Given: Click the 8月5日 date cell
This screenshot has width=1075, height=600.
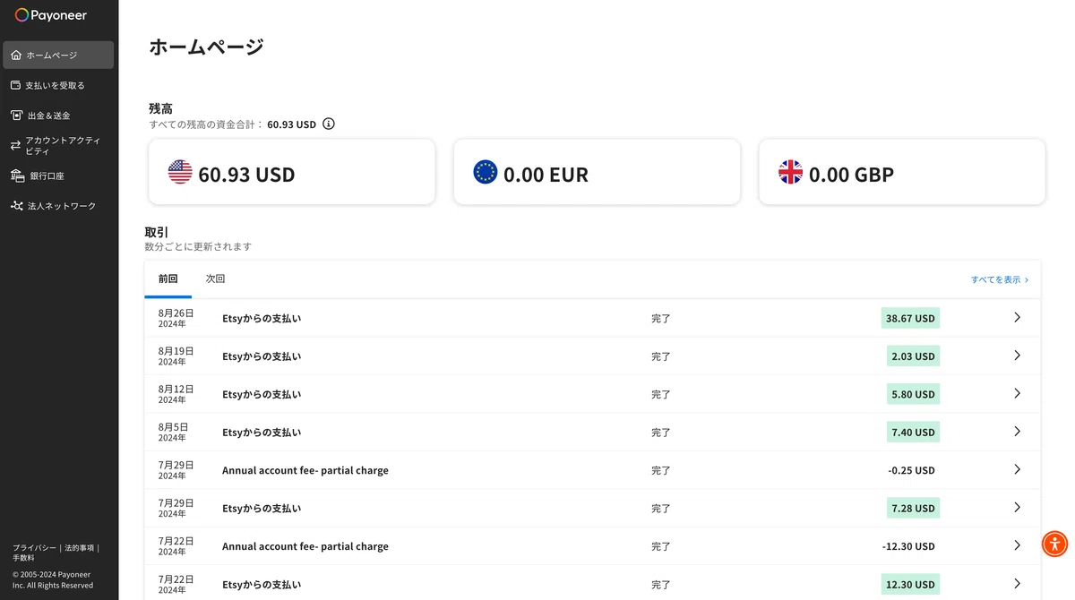Looking at the screenshot, I should (x=173, y=433).
